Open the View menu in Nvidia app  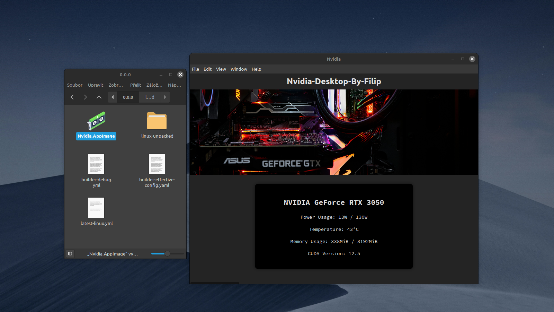tap(221, 69)
